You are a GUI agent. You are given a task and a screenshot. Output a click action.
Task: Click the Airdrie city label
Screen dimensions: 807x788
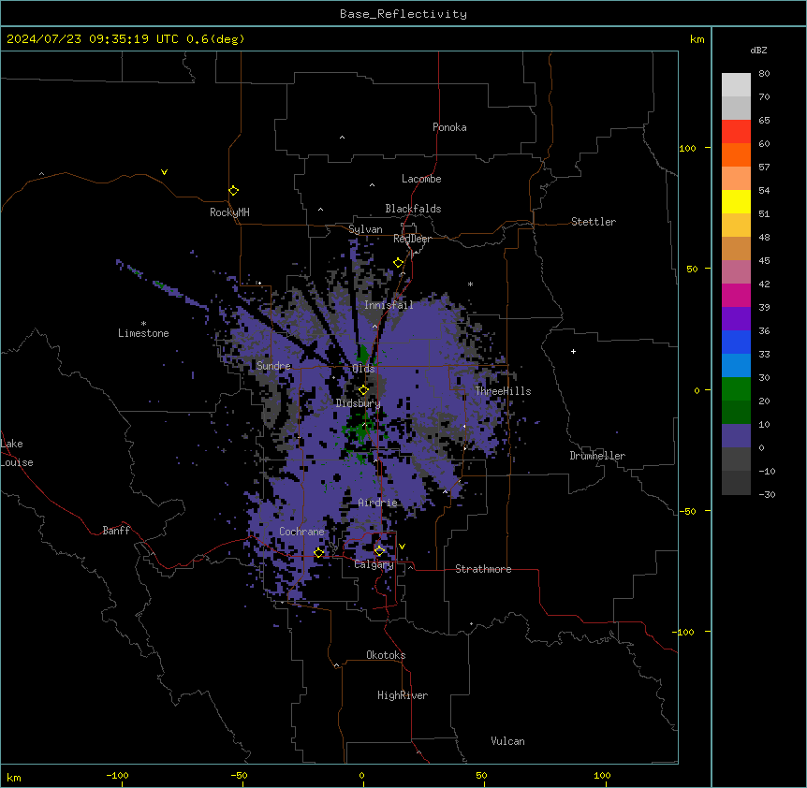[x=378, y=503]
